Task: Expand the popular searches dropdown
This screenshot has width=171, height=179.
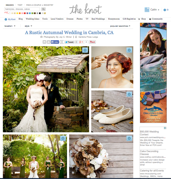Action: [120, 26]
